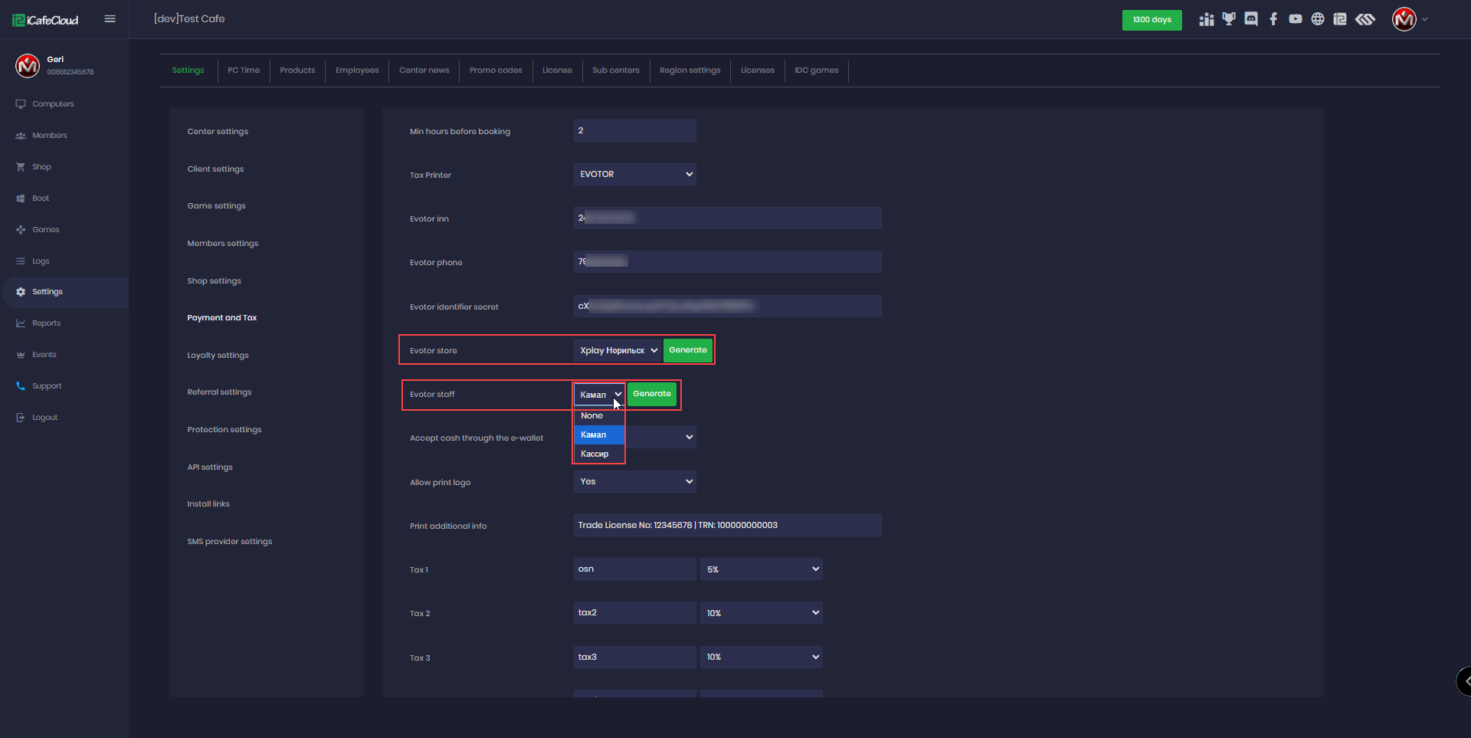The height and width of the screenshot is (738, 1471).
Task: Click the leaderboard podium icon
Action: click(x=1207, y=19)
